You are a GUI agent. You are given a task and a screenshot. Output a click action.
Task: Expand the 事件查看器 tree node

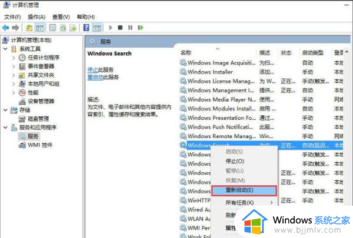click(x=14, y=66)
